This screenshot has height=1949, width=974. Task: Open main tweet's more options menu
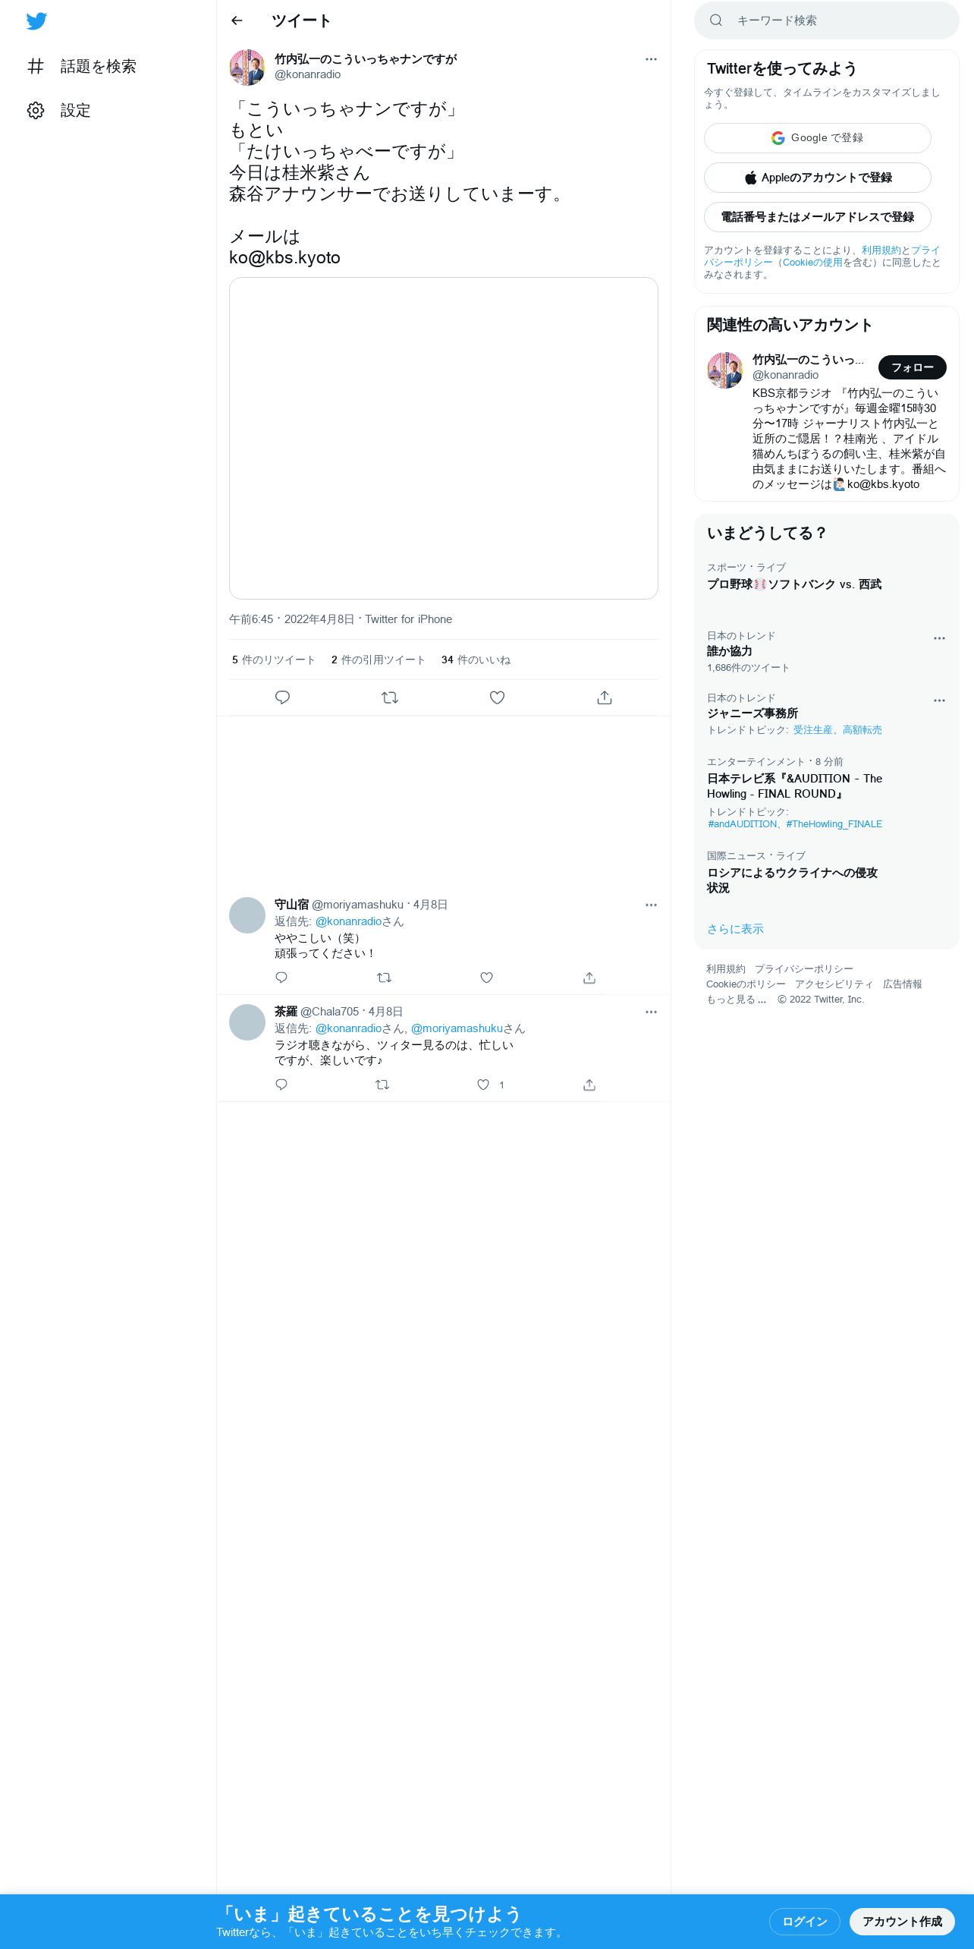coord(651,59)
